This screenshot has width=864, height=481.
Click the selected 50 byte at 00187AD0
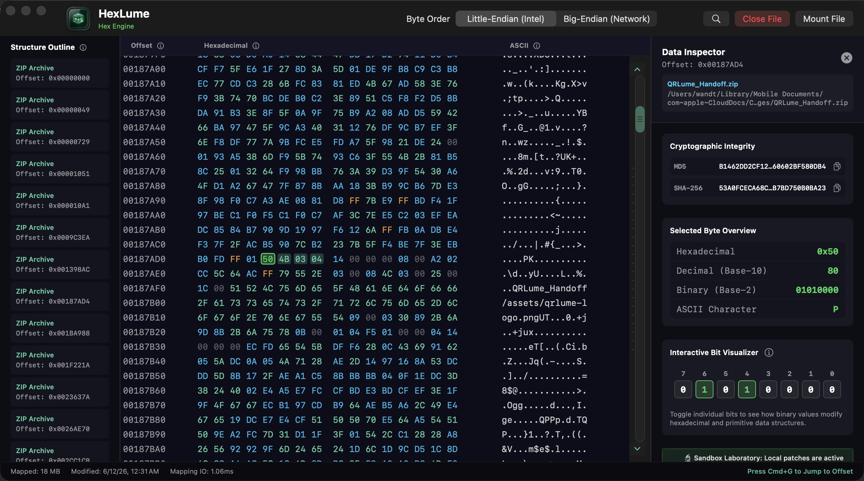(x=268, y=259)
